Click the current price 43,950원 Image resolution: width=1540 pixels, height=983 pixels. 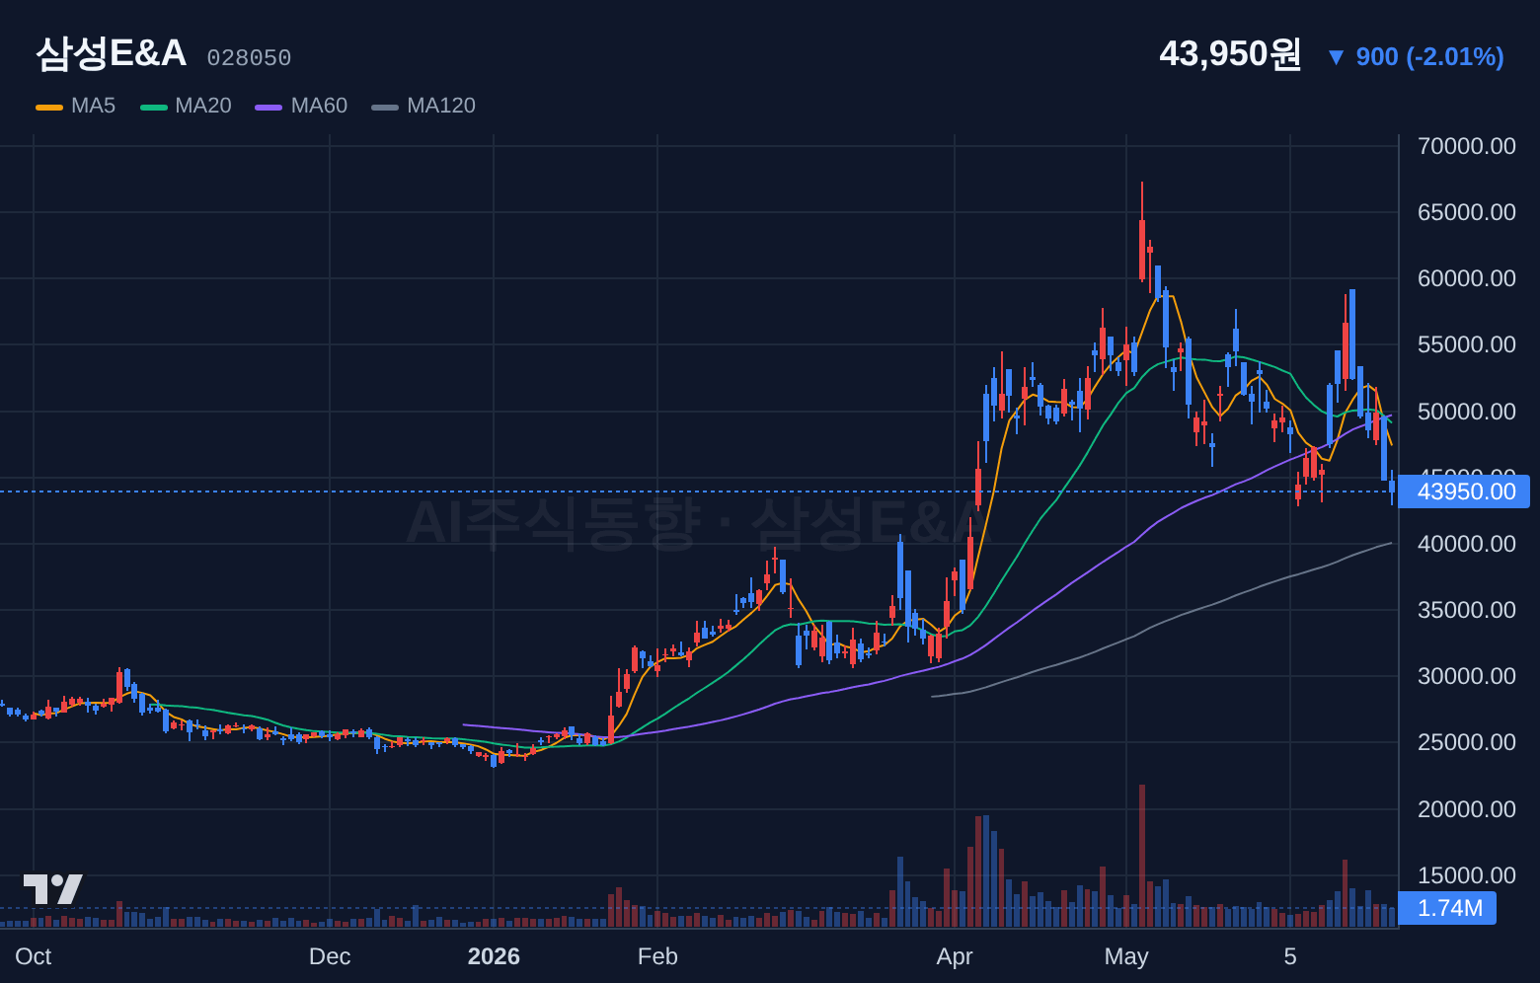coord(1230,54)
